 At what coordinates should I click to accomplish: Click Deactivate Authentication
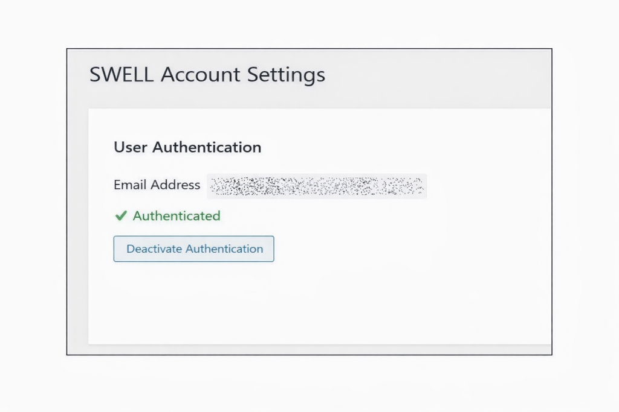(x=193, y=249)
